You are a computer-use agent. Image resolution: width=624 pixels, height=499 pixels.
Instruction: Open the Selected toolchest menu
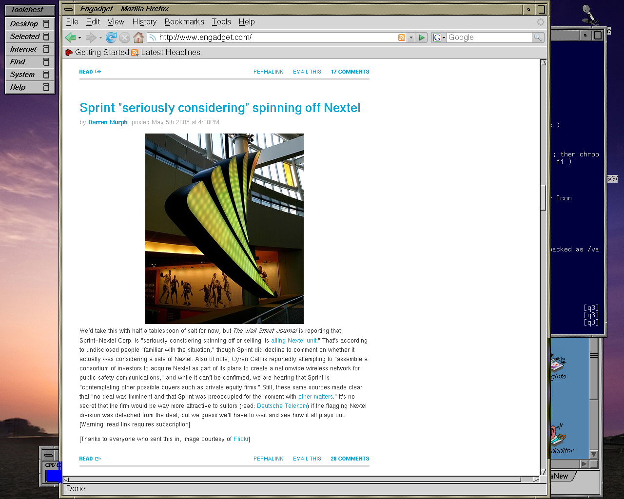coord(30,37)
